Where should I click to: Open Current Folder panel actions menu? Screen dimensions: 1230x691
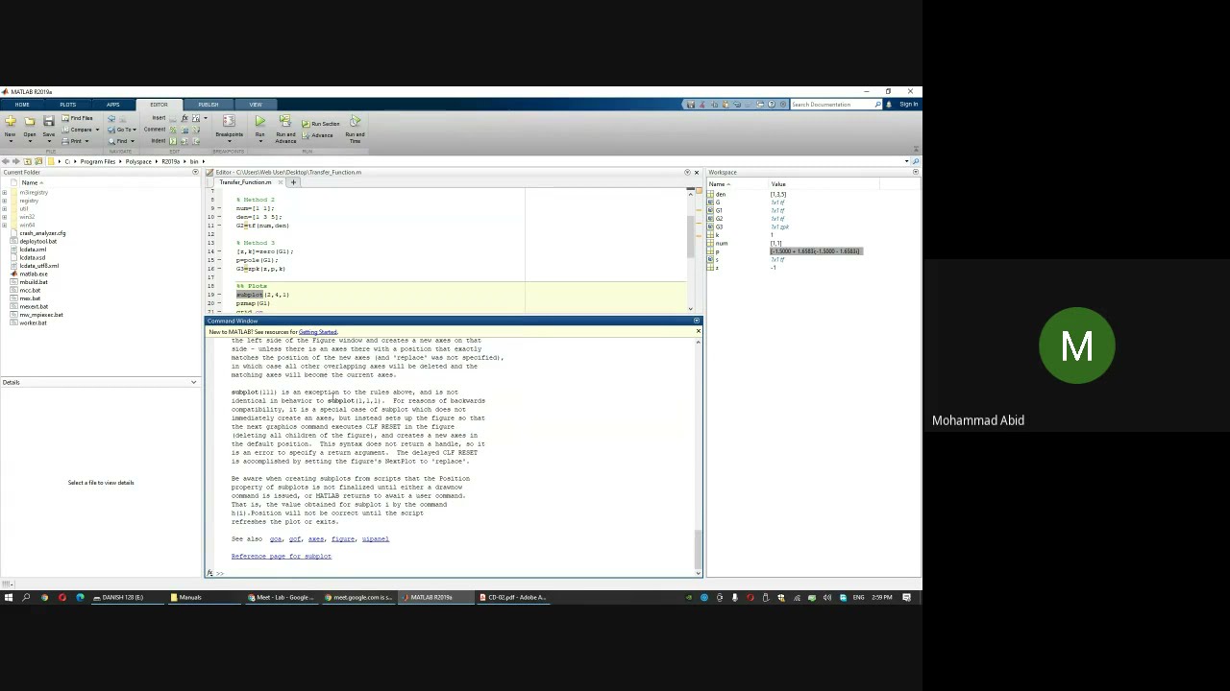[x=194, y=172]
